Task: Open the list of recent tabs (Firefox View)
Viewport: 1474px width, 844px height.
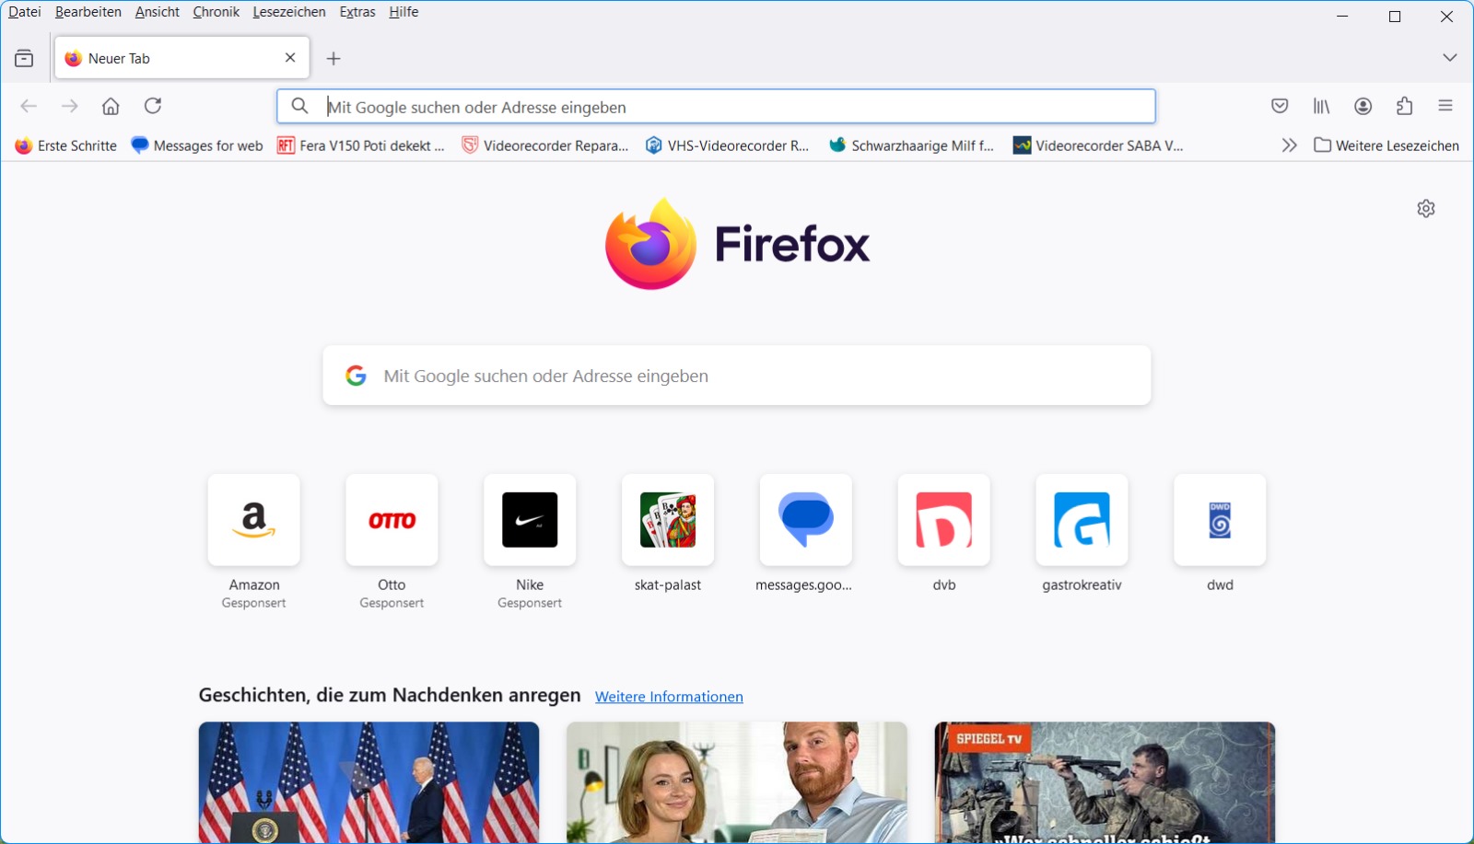Action: (24, 59)
